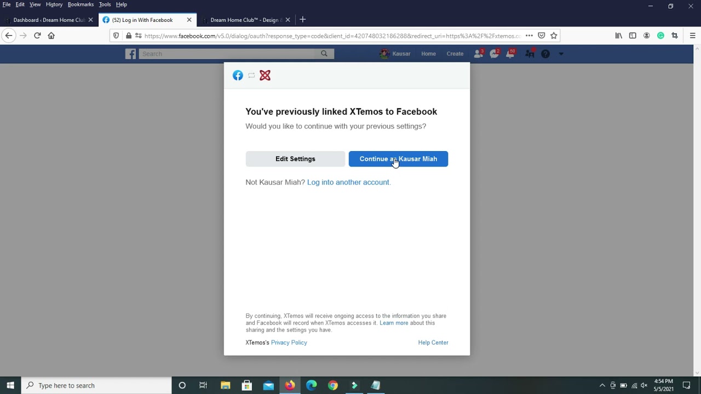
Task: Open Firefox Library icon
Action: point(619,36)
